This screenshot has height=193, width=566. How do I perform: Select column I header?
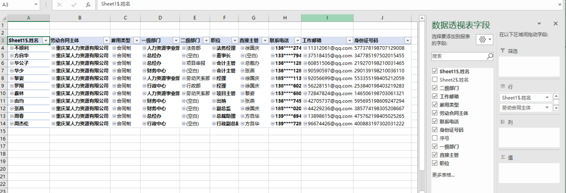click(x=327, y=18)
